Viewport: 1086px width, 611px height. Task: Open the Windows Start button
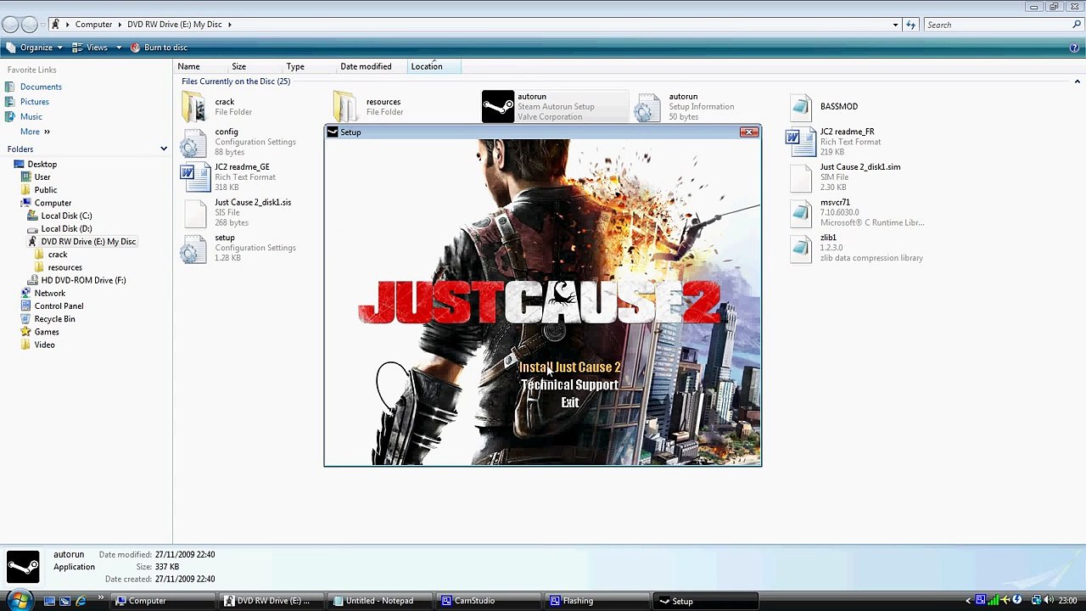click(x=17, y=601)
